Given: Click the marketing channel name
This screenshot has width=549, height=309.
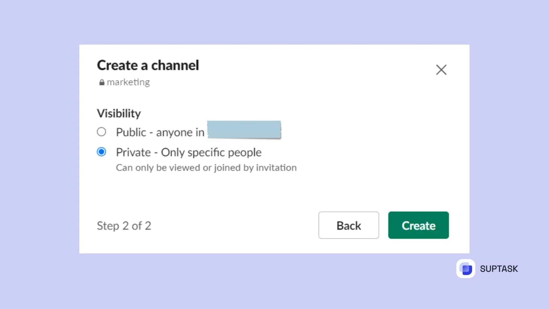Looking at the screenshot, I should (x=128, y=82).
